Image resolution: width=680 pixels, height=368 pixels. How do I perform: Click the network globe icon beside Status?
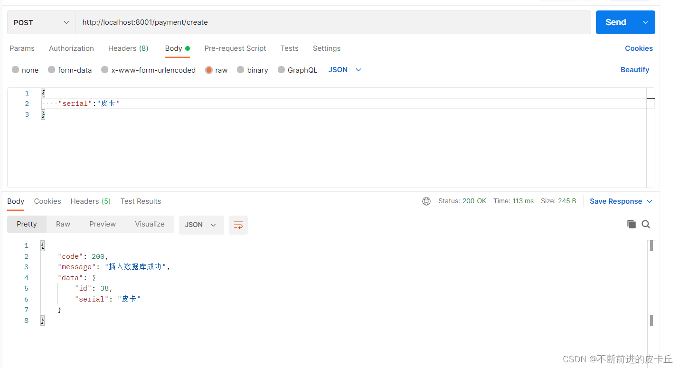point(426,201)
